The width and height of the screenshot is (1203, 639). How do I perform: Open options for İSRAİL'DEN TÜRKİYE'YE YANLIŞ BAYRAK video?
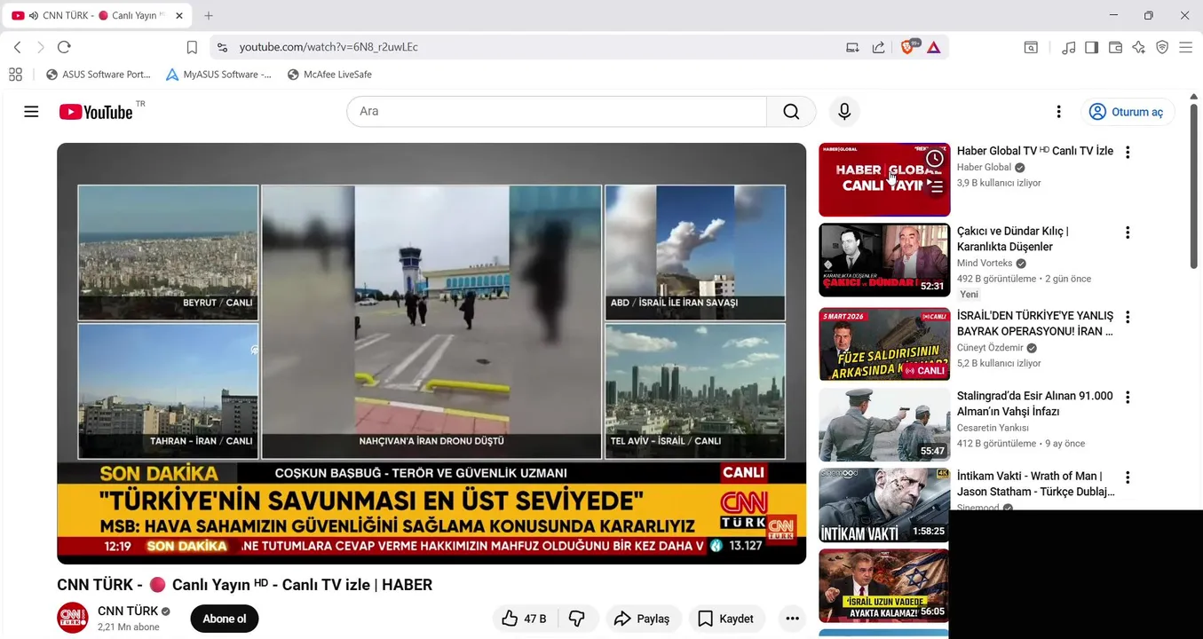(x=1128, y=317)
